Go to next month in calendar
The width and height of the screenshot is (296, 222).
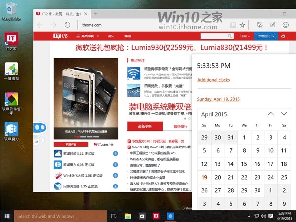pos(284,114)
